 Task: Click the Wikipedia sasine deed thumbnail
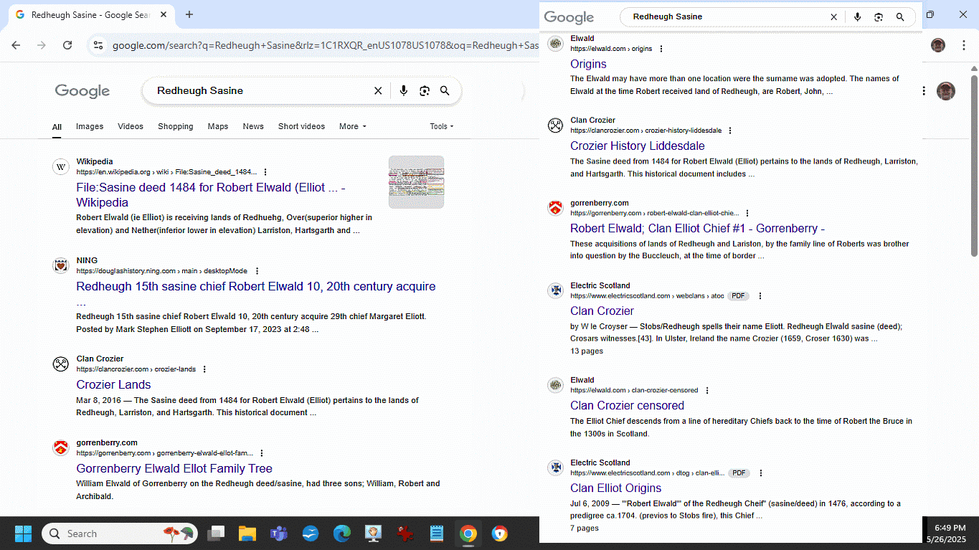[x=416, y=182]
